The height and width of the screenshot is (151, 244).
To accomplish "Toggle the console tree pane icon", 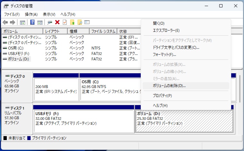I will (23, 22).
